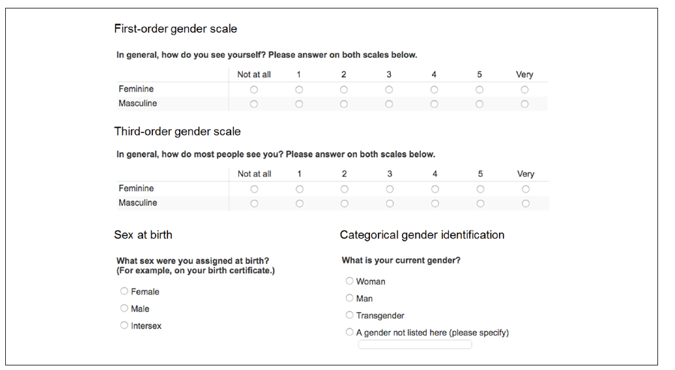Select Man as current gender
This screenshot has width=675, height=370.
pyautogui.click(x=350, y=298)
